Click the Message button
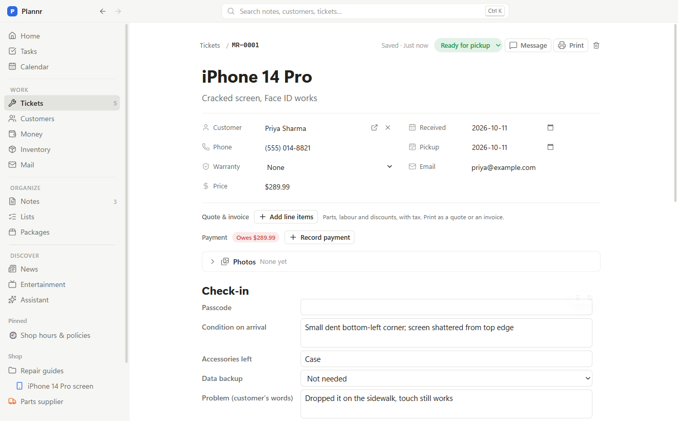Viewport: 678px width, 421px height. click(528, 45)
